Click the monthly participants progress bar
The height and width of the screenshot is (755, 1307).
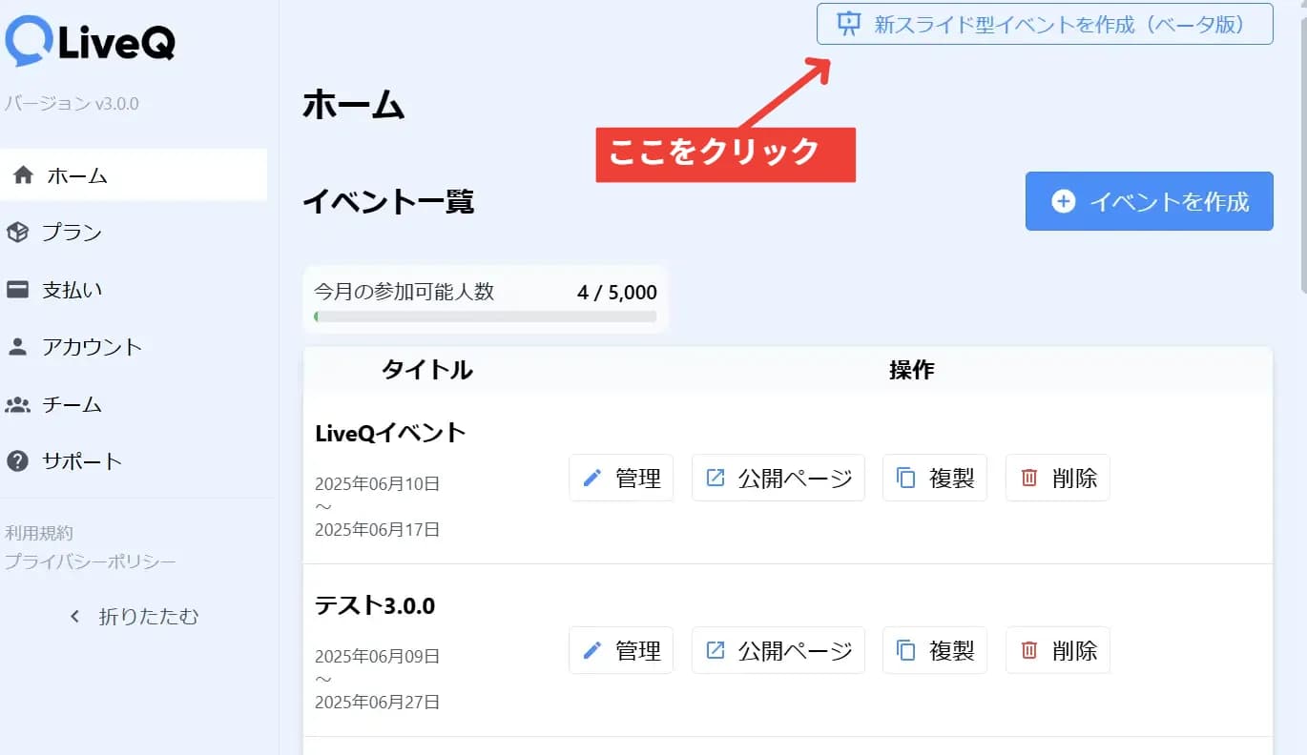pyautogui.click(x=486, y=316)
